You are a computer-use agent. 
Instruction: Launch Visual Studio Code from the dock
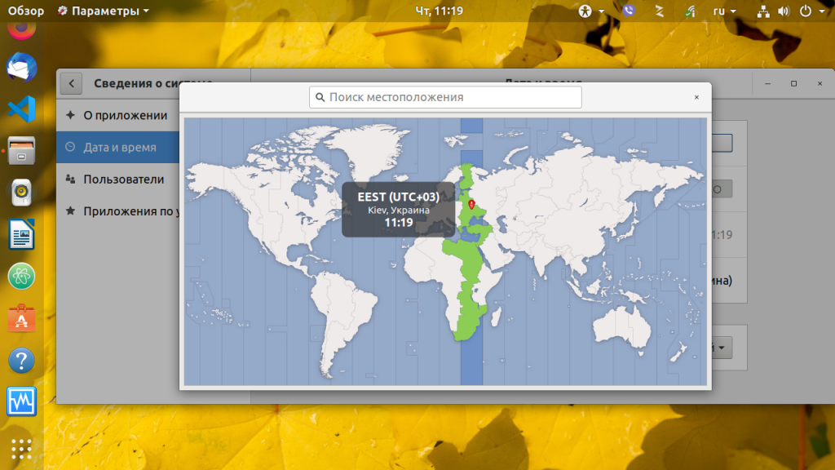pyautogui.click(x=21, y=109)
